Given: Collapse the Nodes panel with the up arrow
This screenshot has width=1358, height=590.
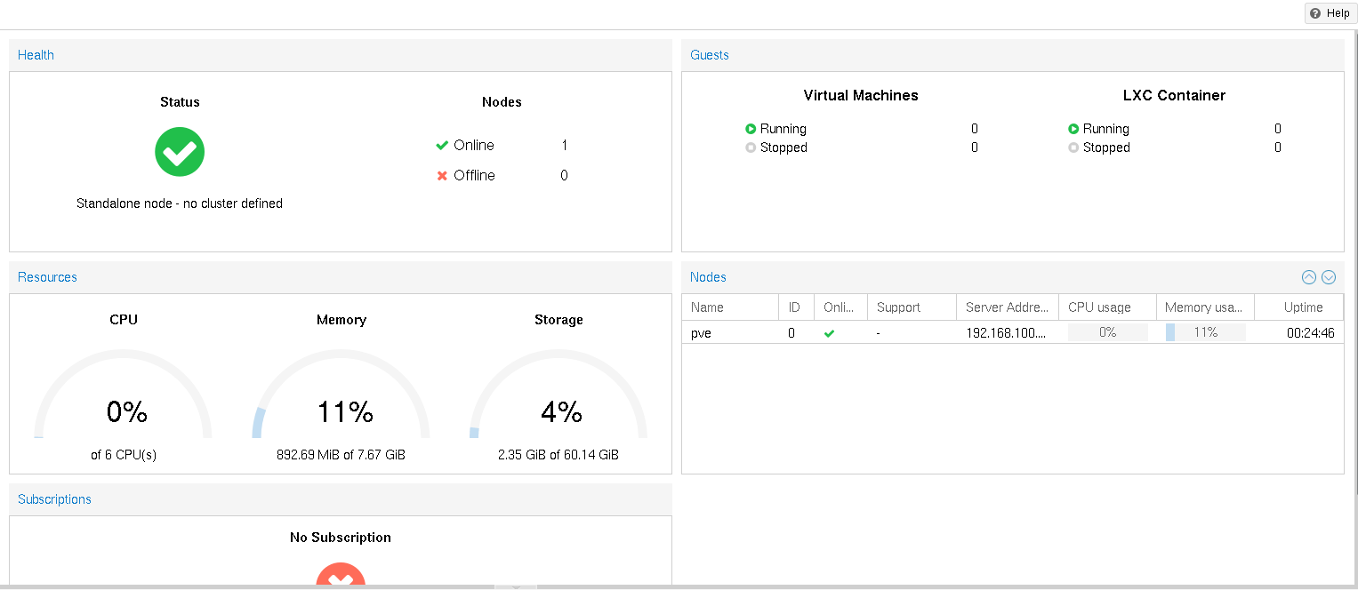Looking at the screenshot, I should point(1308,277).
